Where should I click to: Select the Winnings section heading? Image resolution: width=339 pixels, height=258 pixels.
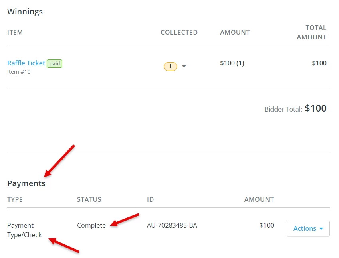(x=25, y=12)
